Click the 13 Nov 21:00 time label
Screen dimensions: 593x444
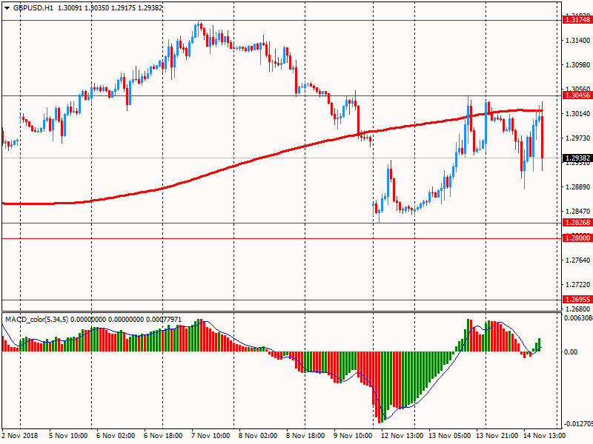pyautogui.click(x=497, y=436)
